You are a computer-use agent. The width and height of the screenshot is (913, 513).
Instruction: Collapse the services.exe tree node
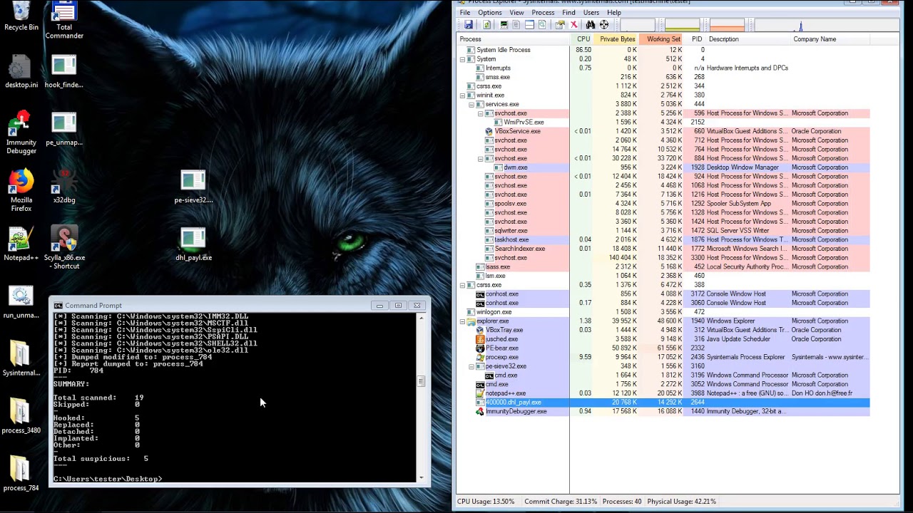point(471,105)
